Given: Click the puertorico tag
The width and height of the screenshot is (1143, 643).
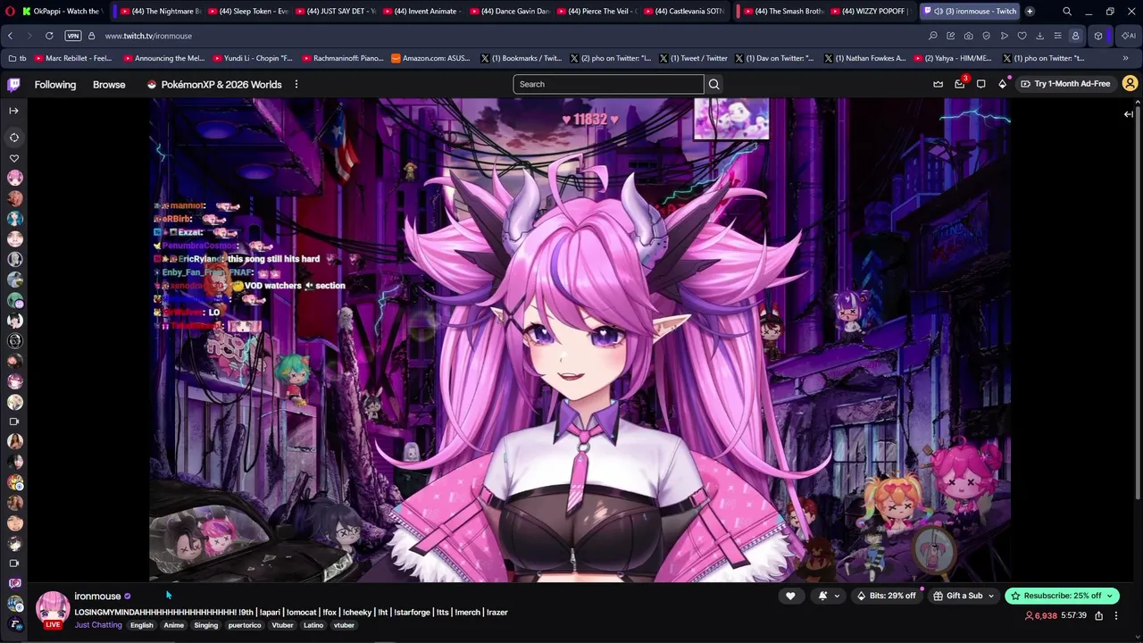Looking at the screenshot, I should [245, 625].
